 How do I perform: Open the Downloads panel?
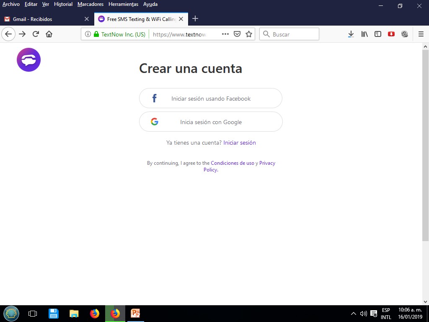tap(351, 34)
